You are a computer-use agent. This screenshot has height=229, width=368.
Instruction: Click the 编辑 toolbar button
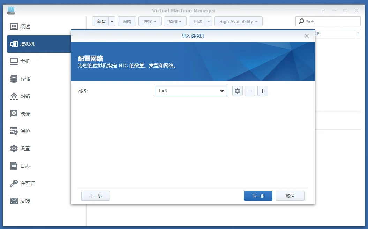click(x=127, y=21)
